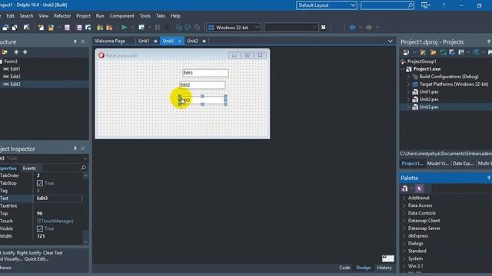The height and width of the screenshot is (276, 492).
Task: Click the green Run toolbar icon
Action: point(125,28)
